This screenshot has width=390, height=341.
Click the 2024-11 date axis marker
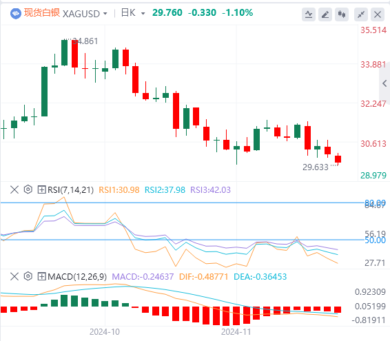pyautogui.click(x=236, y=332)
